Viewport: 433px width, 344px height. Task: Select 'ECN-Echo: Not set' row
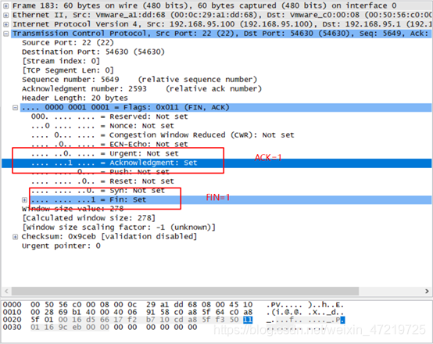109,144
